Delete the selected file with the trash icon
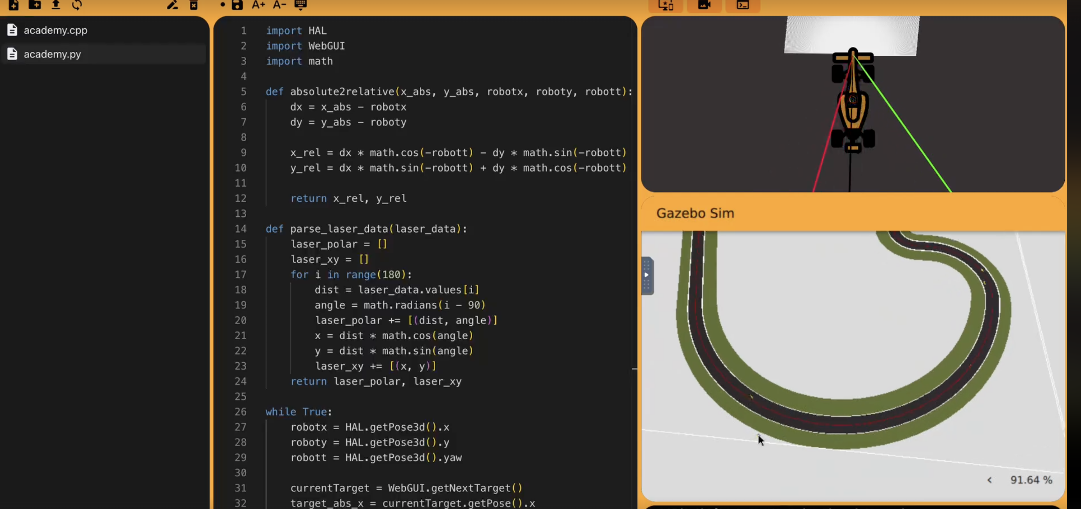This screenshot has width=1081, height=509. 193,5
